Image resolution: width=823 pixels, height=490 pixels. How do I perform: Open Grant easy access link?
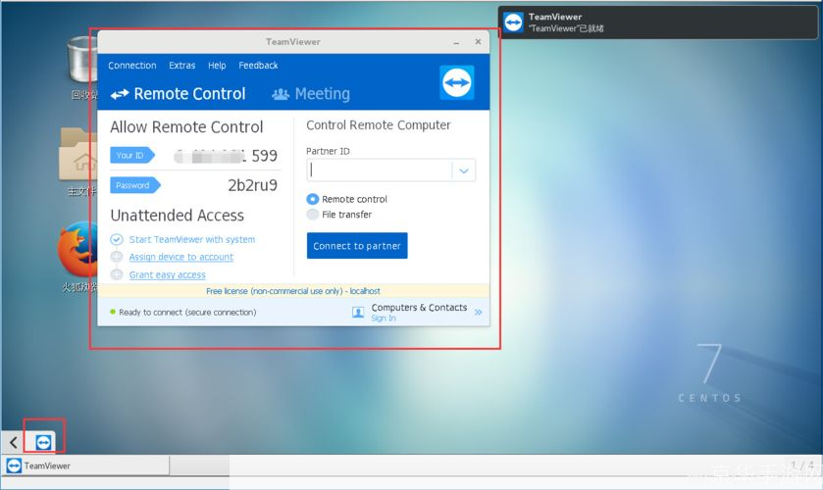168,275
